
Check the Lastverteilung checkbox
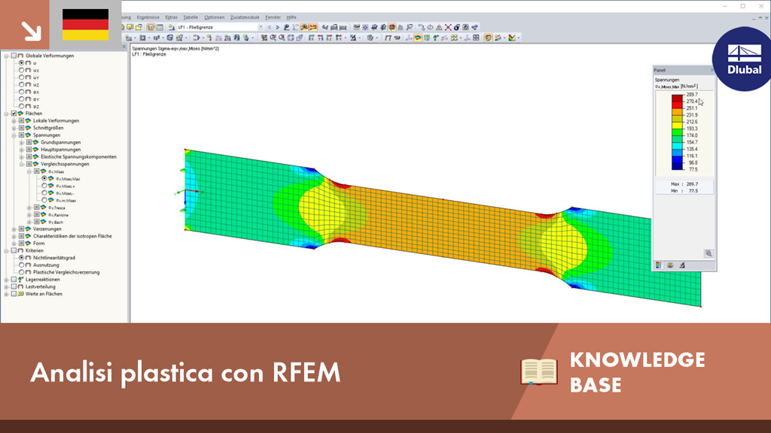(x=14, y=286)
